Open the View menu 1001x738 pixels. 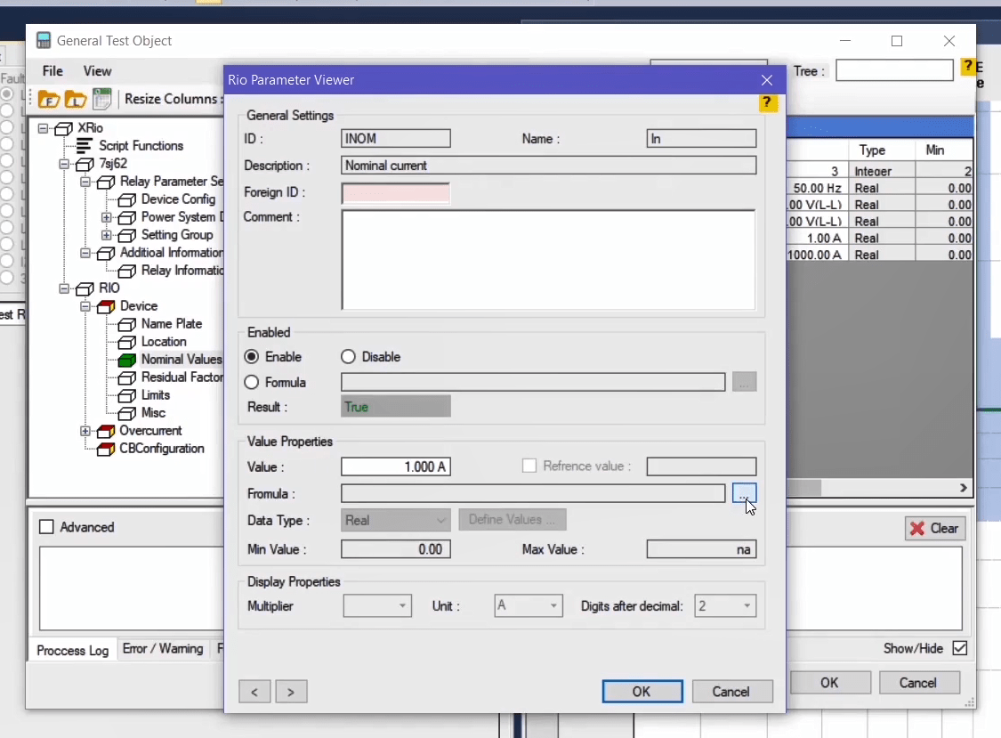97,71
